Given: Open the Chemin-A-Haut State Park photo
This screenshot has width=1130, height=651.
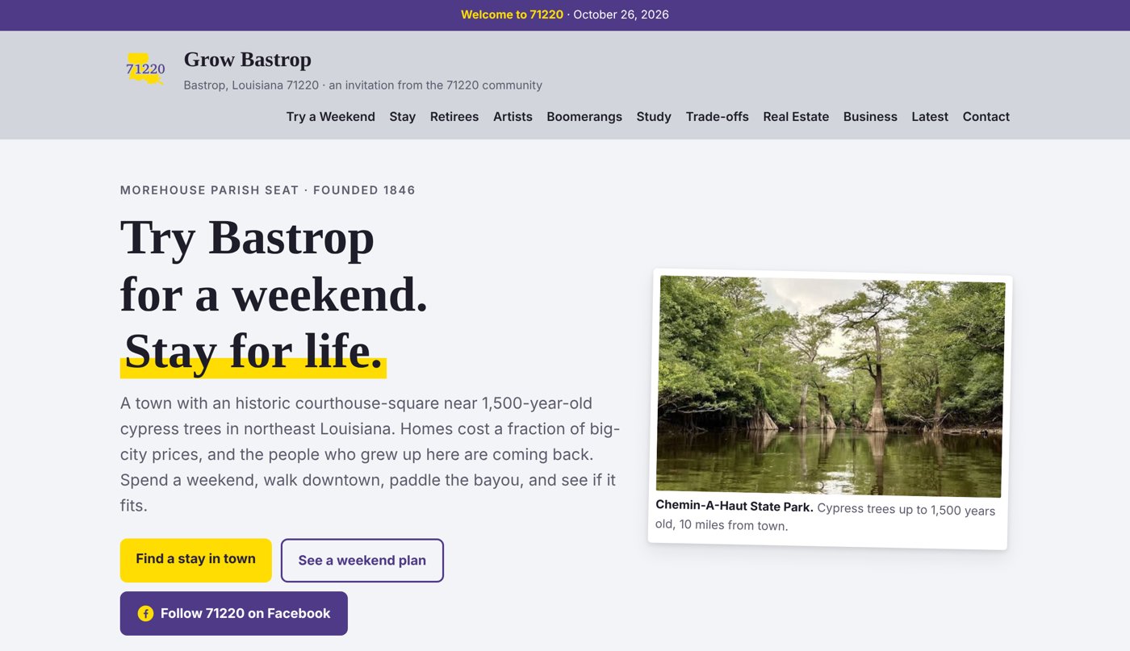Looking at the screenshot, I should (x=831, y=386).
